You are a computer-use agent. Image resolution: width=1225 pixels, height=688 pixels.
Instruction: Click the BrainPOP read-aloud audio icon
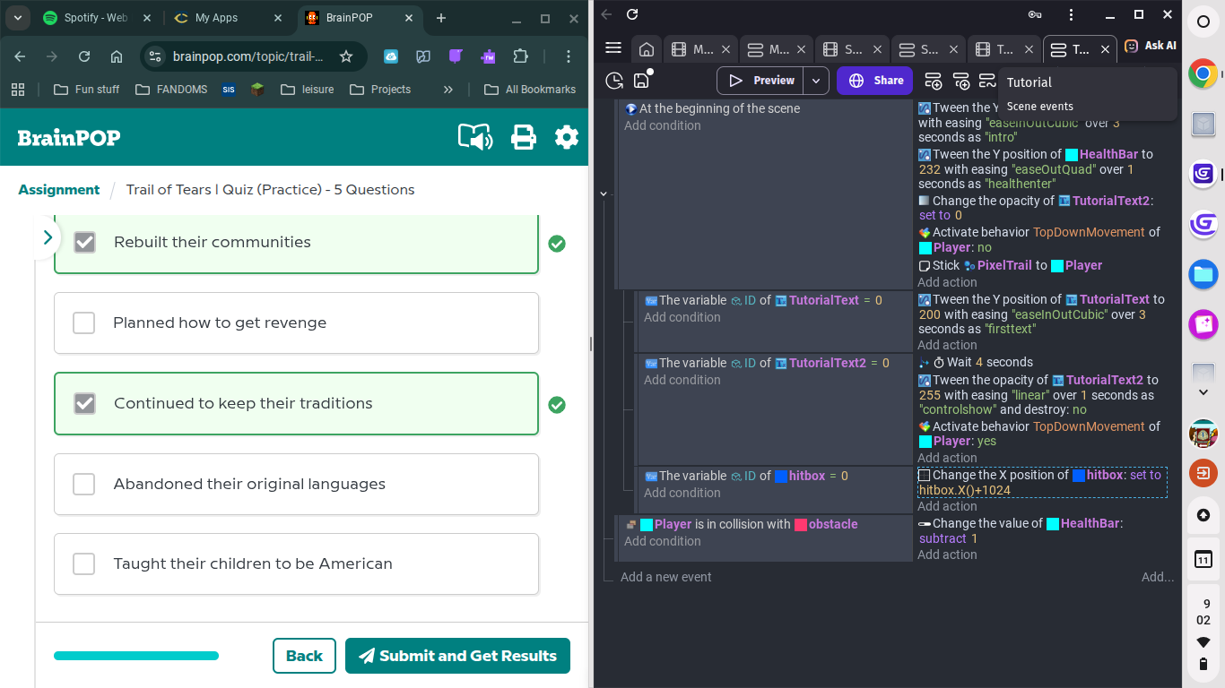pos(475,137)
